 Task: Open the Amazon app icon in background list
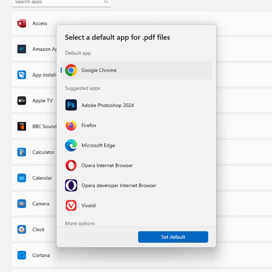22,49
